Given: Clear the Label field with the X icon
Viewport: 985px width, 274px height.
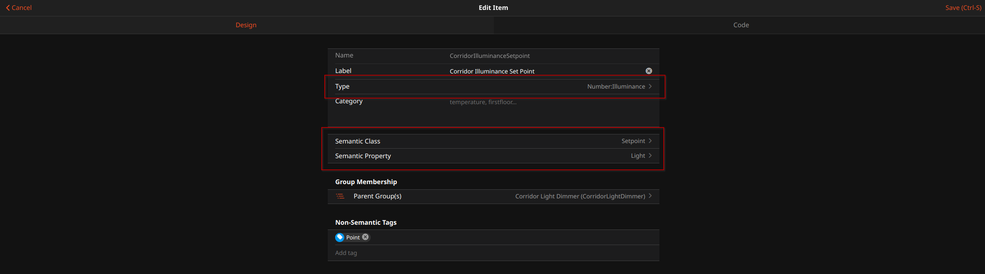Looking at the screenshot, I should 649,71.
